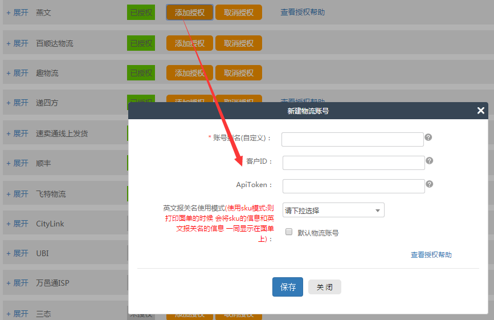Click help icon beside 账号别名 field
The image size is (494, 320).
click(428, 137)
